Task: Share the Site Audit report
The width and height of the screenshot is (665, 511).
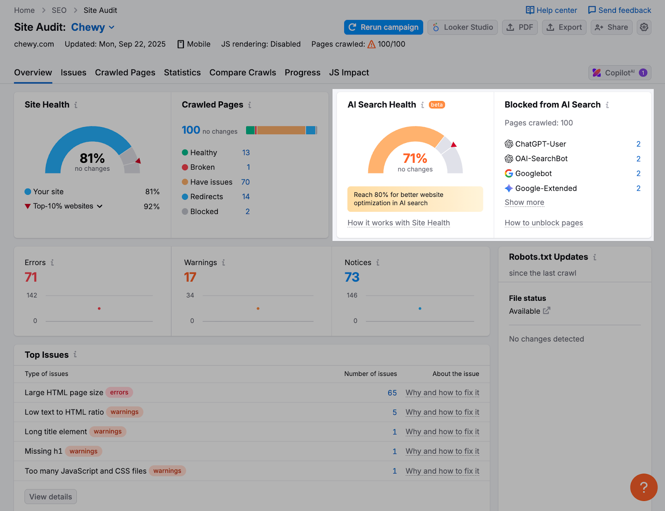Action: point(611,27)
